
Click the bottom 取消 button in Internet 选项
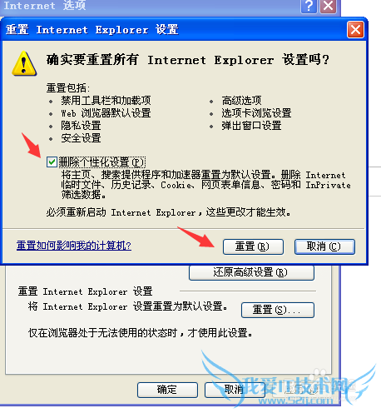coord(235,390)
